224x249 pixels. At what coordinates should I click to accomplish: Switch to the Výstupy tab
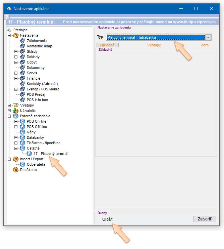click(x=154, y=45)
